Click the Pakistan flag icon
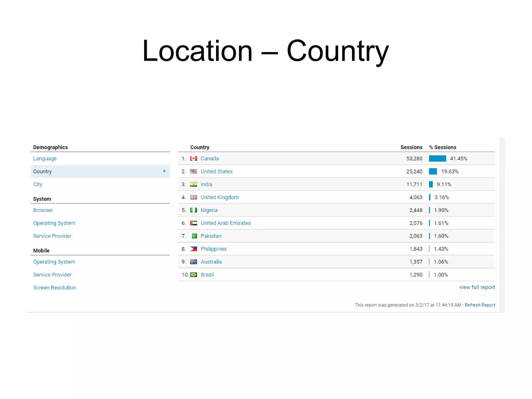 tap(194, 236)
